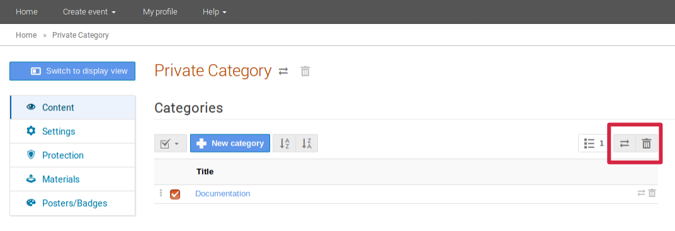
Task: Sort categories A to Z
Action: [x=285, y=143]
